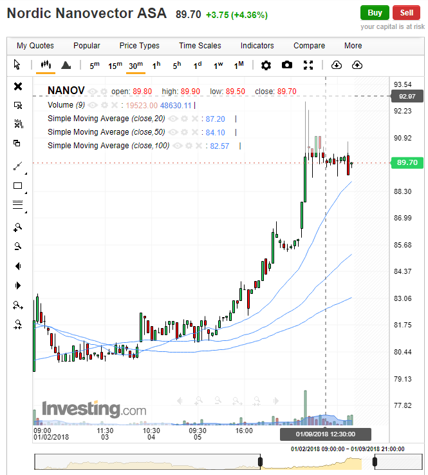Click the green 89.70 price label
This screenshot has height=475, width=428.
pos(407,162)
